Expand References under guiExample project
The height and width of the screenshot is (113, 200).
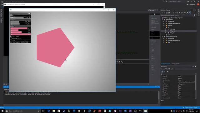164,22
